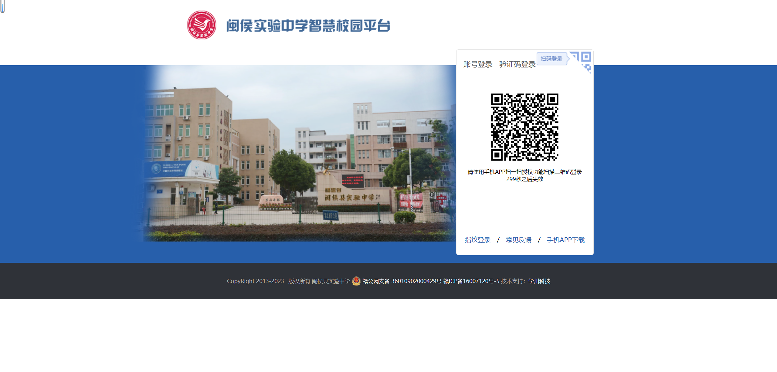777x372 pixels.
Task: Click the QR corner login switch icon
Action: (x=580, y=62)
